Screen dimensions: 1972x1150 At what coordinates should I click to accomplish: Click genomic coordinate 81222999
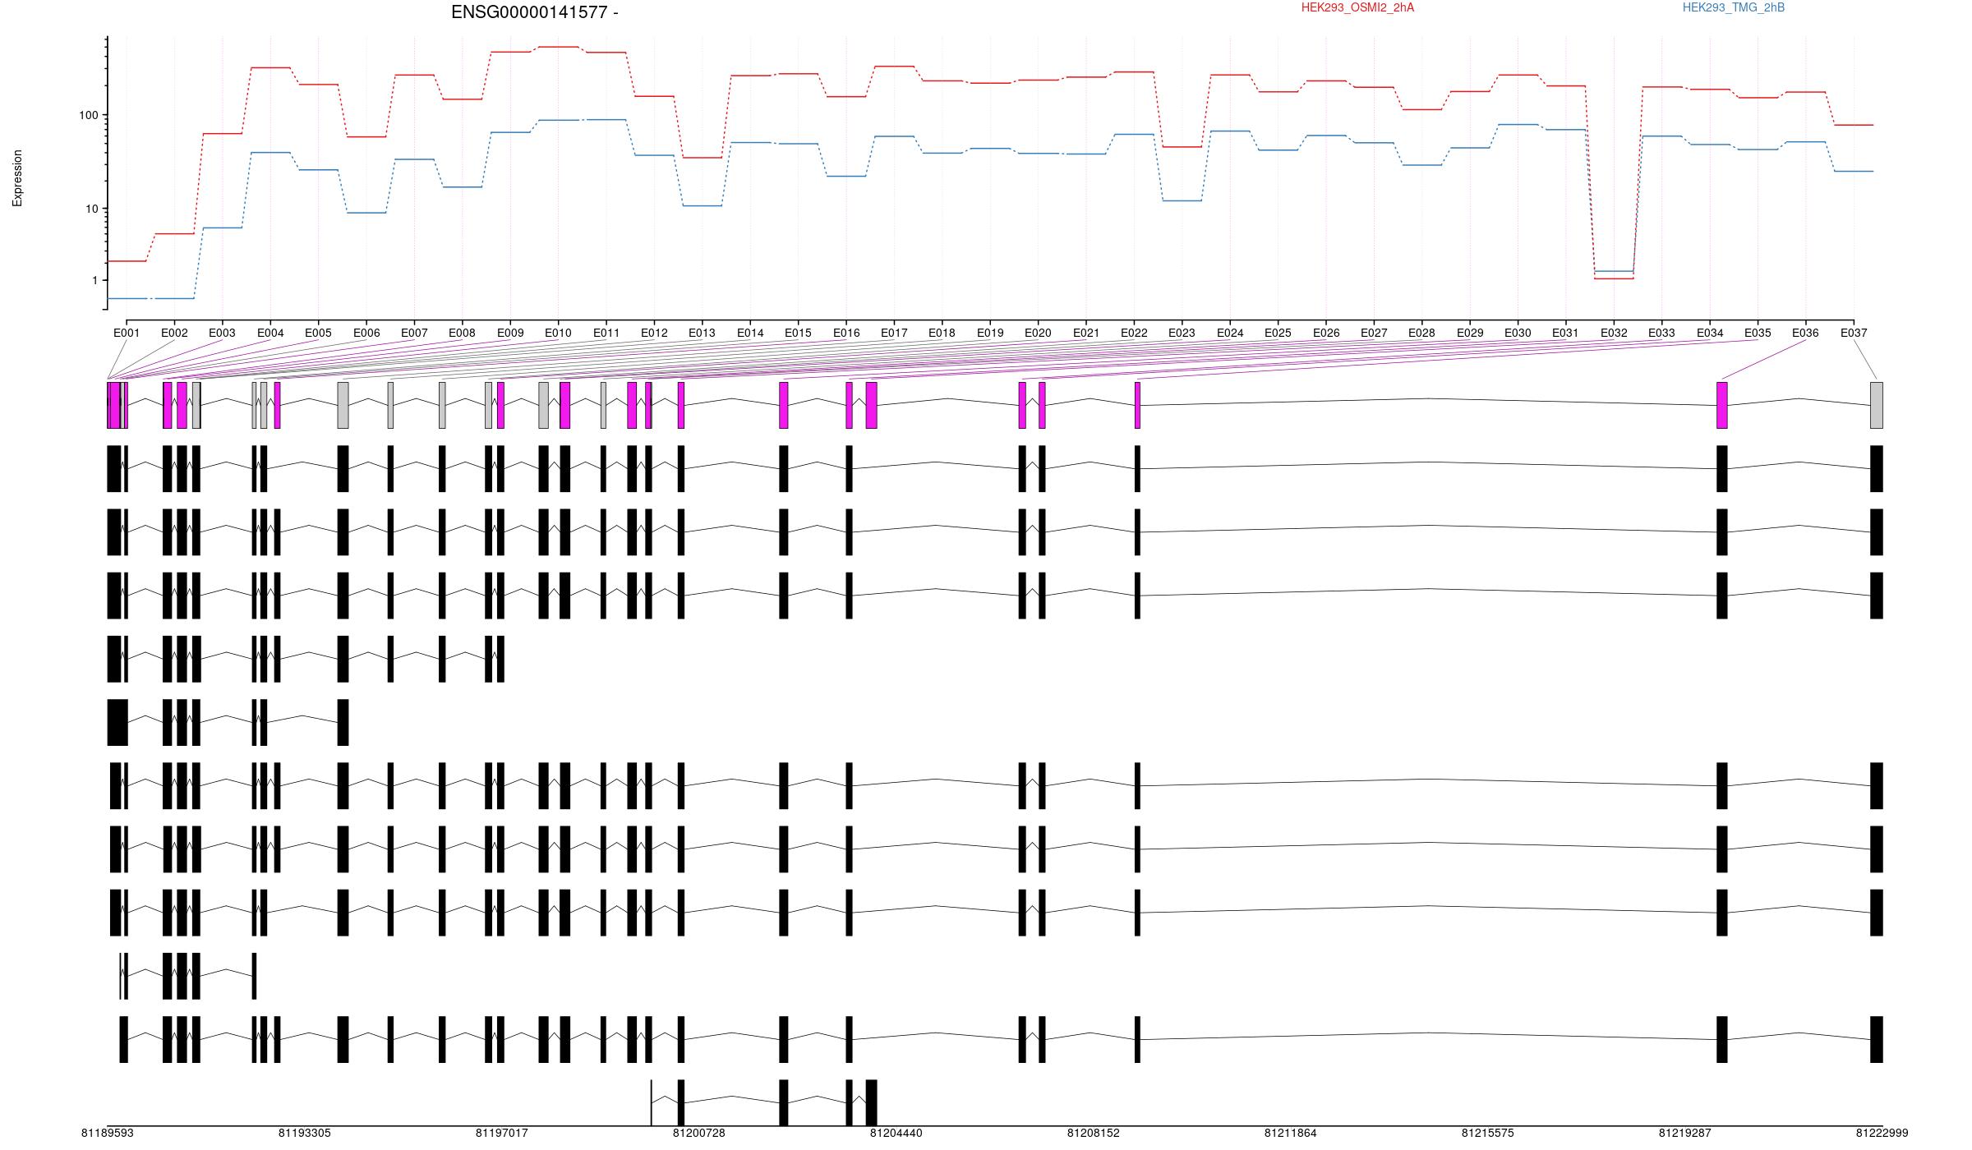pos(1882,1133)
